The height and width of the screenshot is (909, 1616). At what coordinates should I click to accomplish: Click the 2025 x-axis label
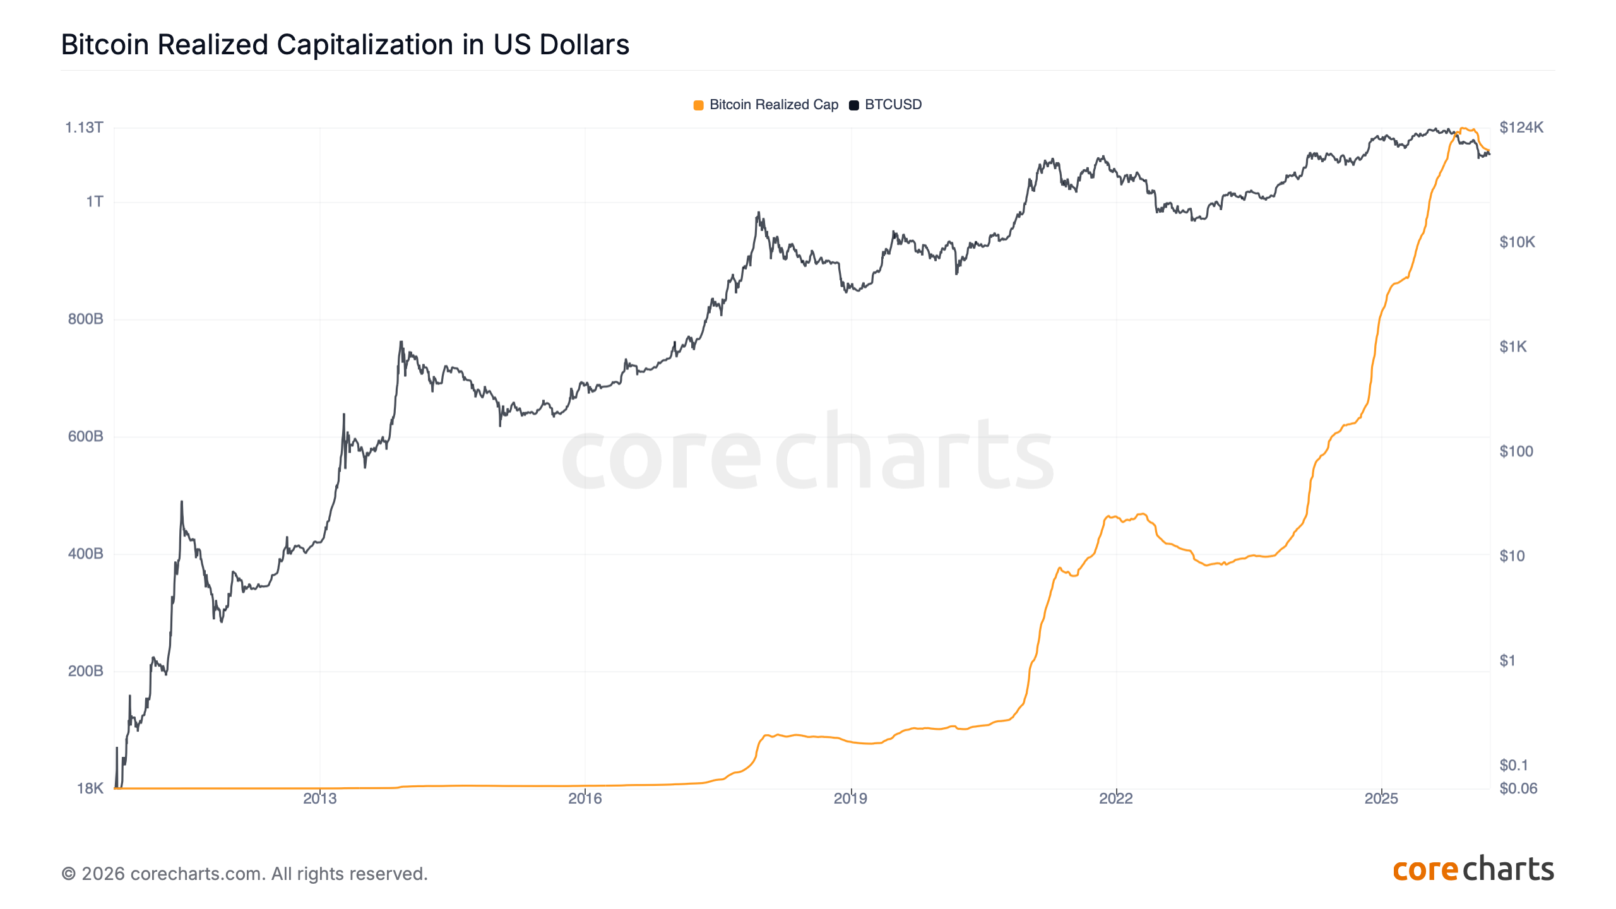coord(1381,799)
